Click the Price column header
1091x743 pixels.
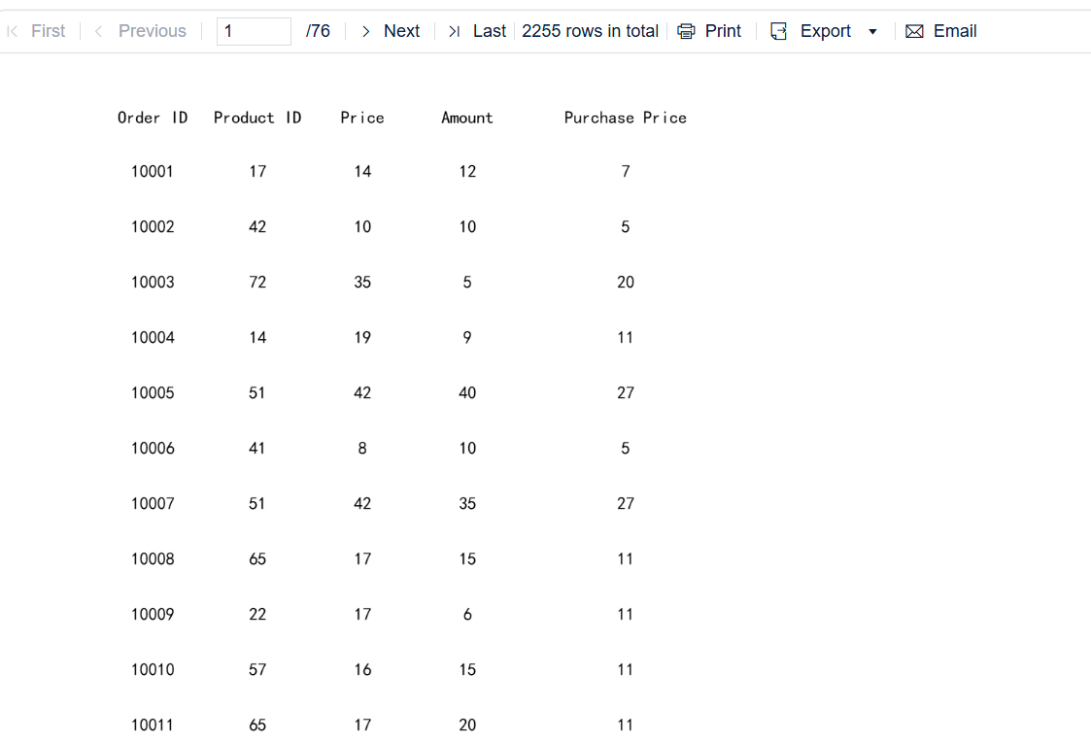pyautogui.click(x=362, y=118)
